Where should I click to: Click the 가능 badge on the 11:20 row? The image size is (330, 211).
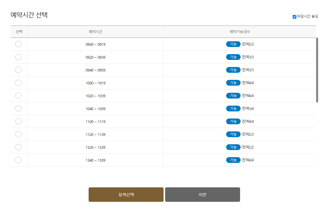233,134
